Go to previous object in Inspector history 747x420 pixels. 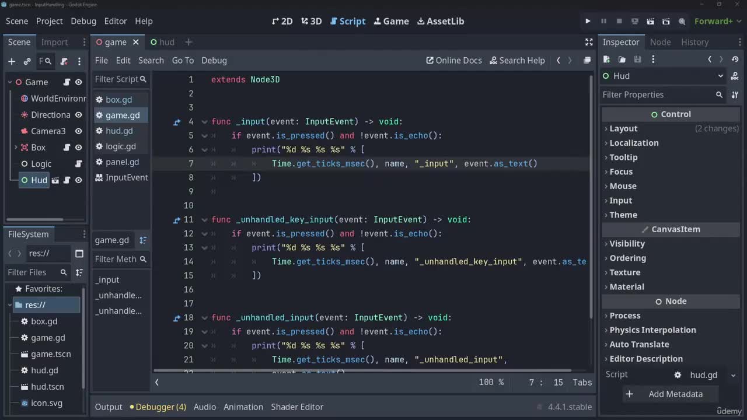(x=710, y=59)
